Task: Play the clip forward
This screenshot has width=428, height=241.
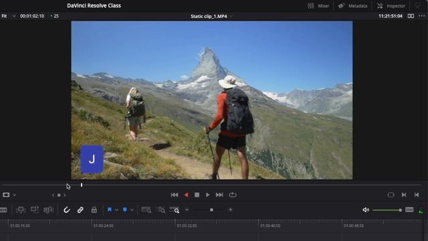Action: [x=208, y=195]
